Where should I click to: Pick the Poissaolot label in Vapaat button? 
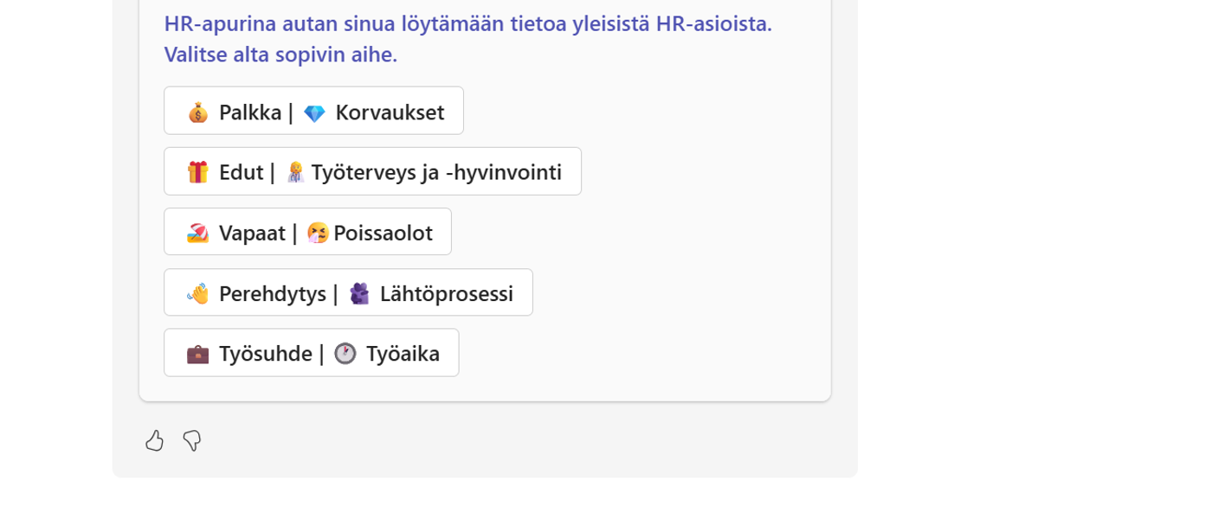pos(383,233)
